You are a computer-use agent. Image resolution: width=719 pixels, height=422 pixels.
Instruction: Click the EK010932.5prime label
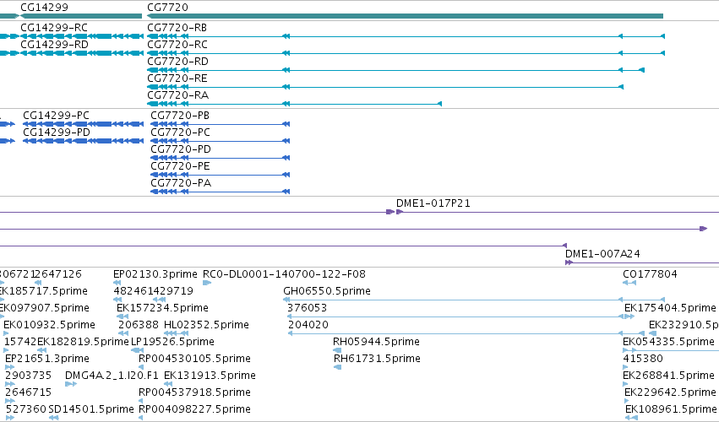pyautogui.click(x=50, y=325)
